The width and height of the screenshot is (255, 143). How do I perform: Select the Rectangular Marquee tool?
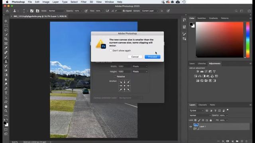(6, 25)
